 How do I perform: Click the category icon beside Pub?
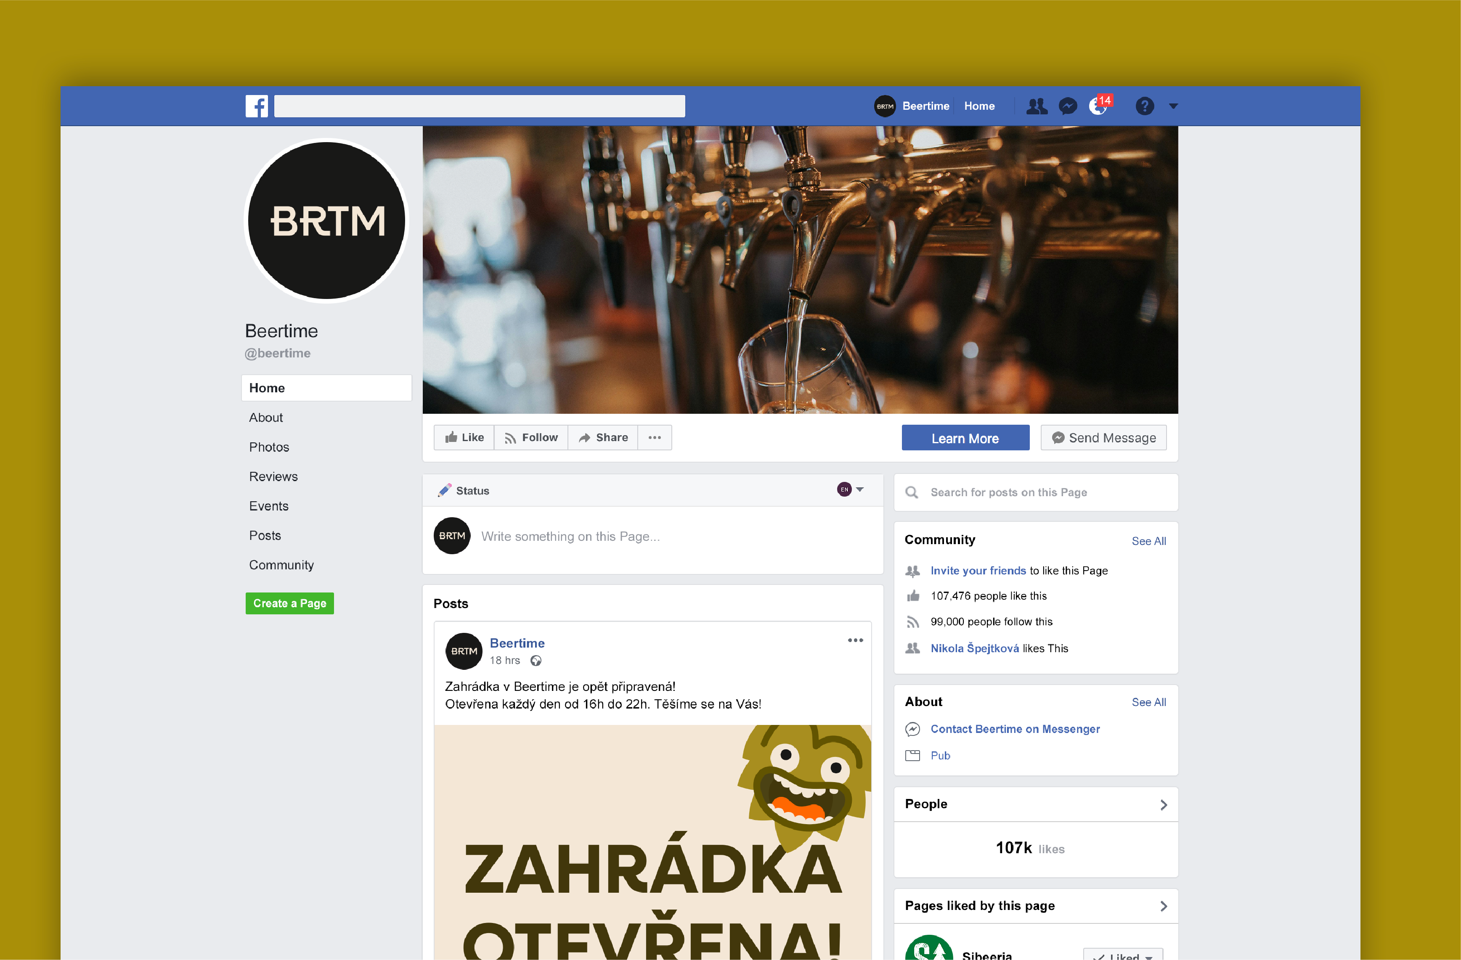(x=913, y=756)
